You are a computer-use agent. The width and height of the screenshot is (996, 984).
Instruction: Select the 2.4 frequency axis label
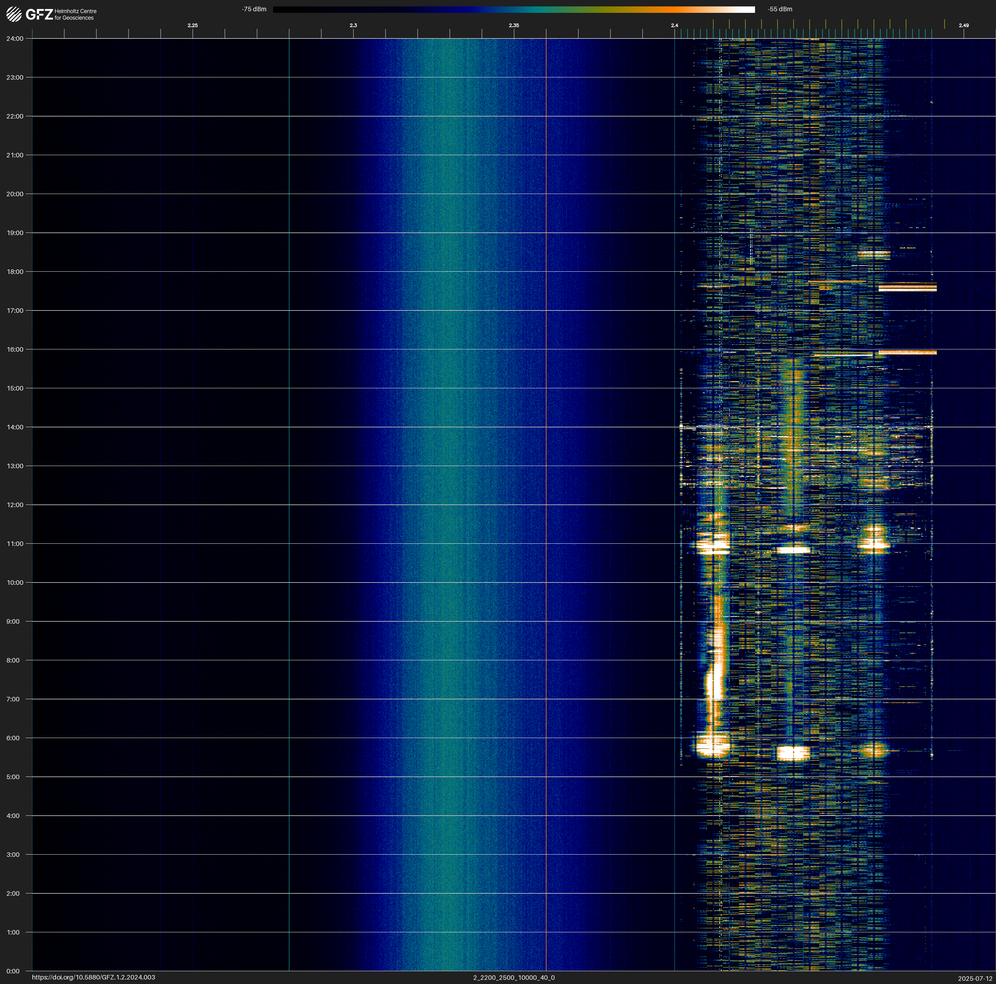(674, 25)
